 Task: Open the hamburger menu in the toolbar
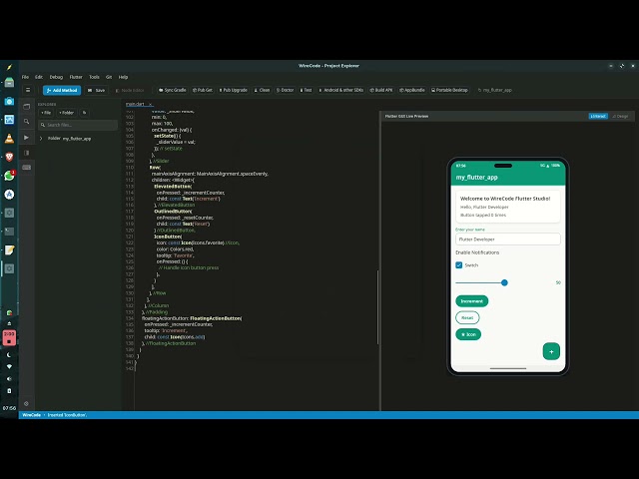pyautogui.click(x=28, y=90)
